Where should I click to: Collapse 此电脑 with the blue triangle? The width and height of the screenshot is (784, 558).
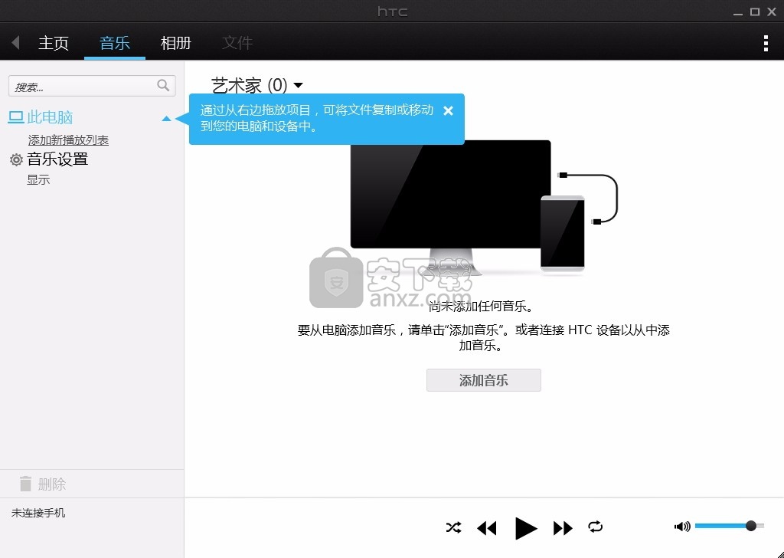(166, 119)
